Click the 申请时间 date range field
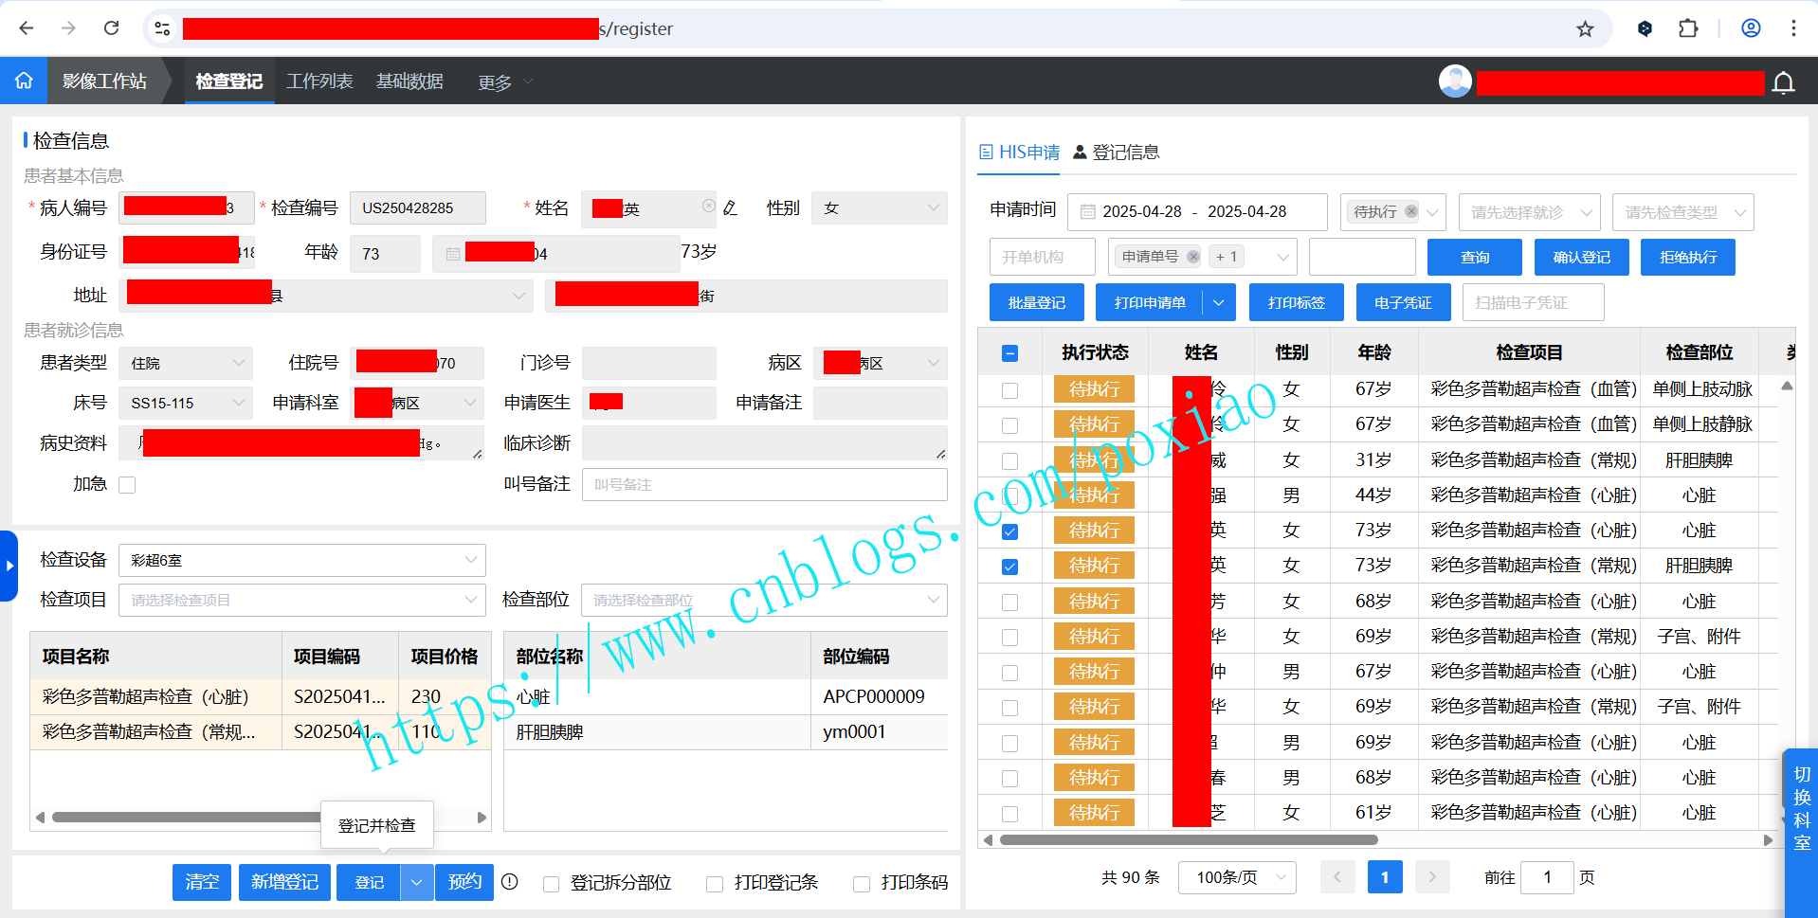Image resolution: width=1818 pixels, height=918 pixels. click(x=1197, y=212)
